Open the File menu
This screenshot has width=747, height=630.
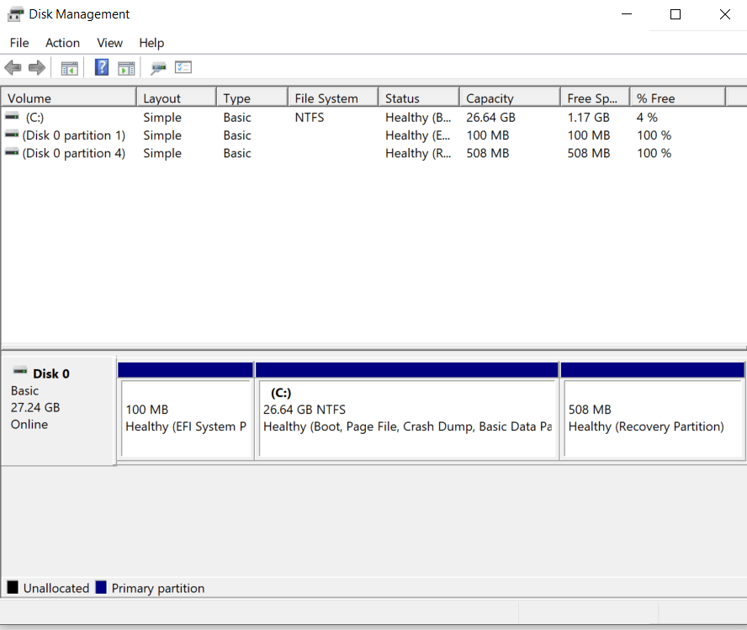tap(19, 43)
